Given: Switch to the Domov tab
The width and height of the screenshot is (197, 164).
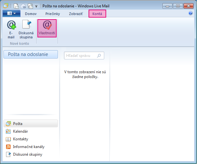Looking at the screenshot, I should tap(31, 14).
